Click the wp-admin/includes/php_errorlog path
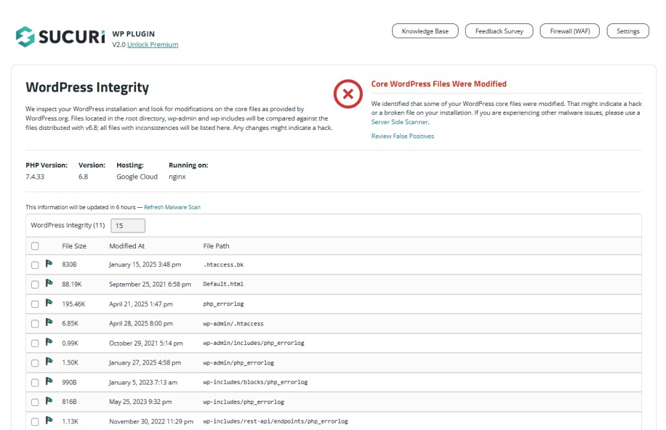The image size is (666, 430). coord(254,343)
